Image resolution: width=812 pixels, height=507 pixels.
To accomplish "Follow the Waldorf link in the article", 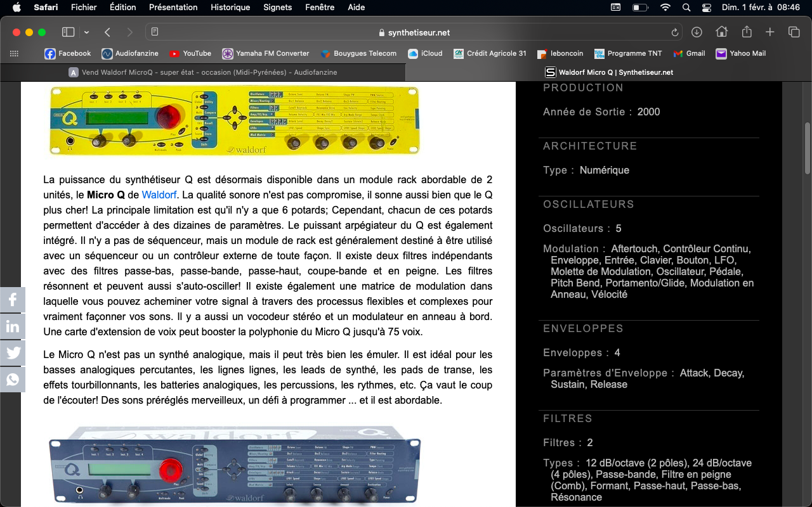I will (159, 195).
